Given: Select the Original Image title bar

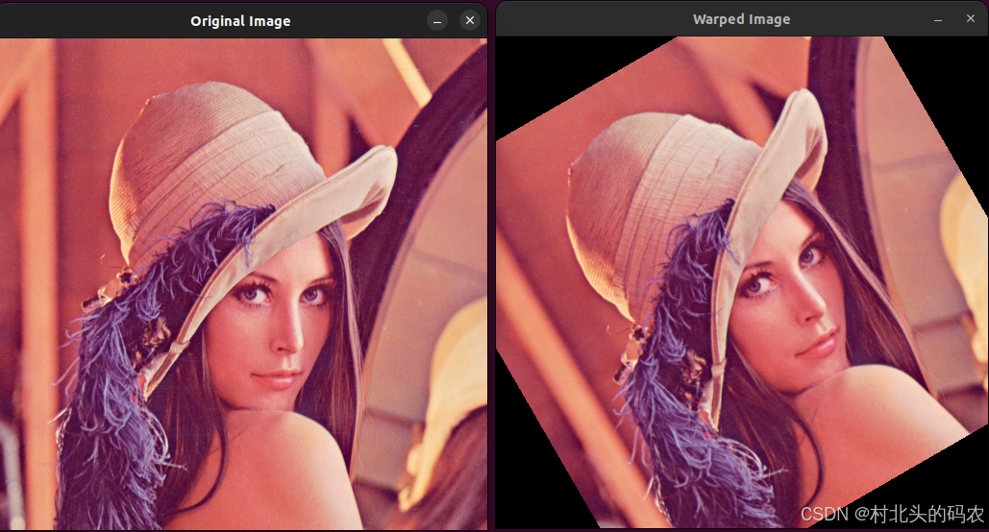Looking at the screenshot, I should (x=241, y=21).
